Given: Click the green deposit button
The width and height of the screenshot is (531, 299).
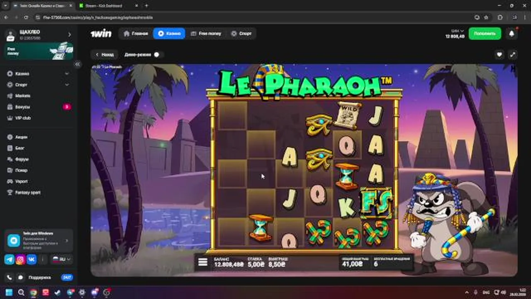Looking at the screenshot, I should point(485,34).
